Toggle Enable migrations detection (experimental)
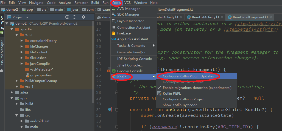The width and height of the screenshot is (282, 131). (x=196, y=88)
